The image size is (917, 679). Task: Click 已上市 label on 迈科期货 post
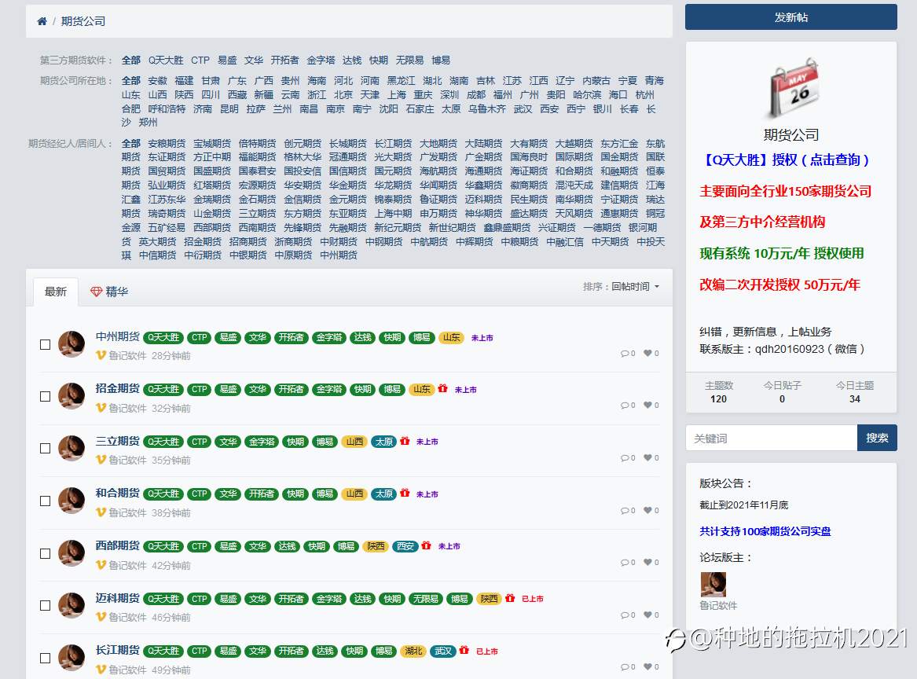532,599
